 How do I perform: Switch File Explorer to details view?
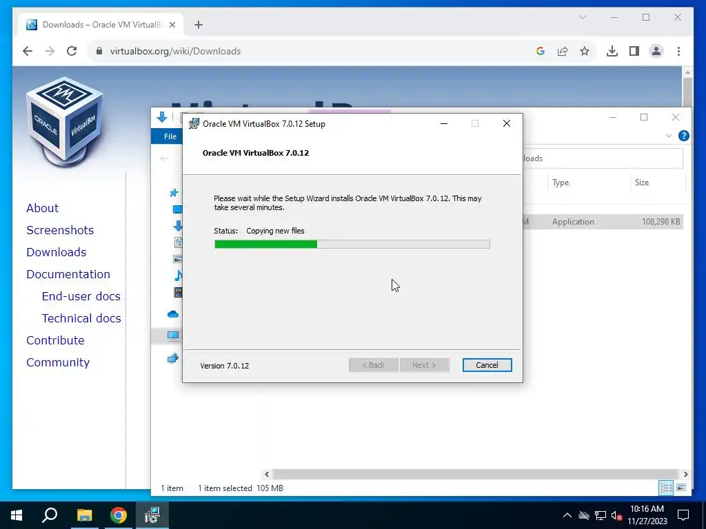point(667,488)
